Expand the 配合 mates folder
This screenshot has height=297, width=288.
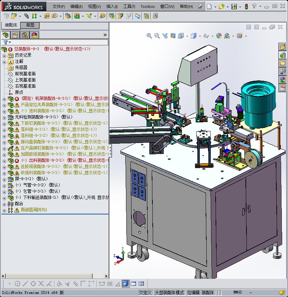[4, 204]
